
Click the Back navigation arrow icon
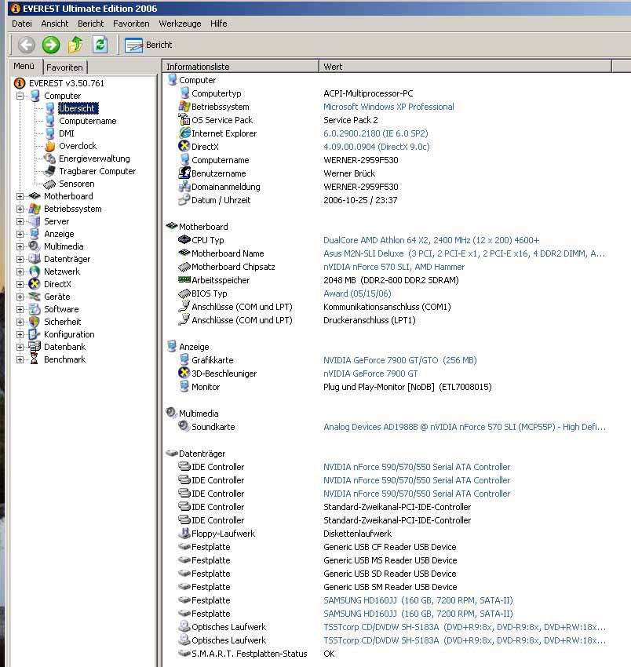coord(27,45)
